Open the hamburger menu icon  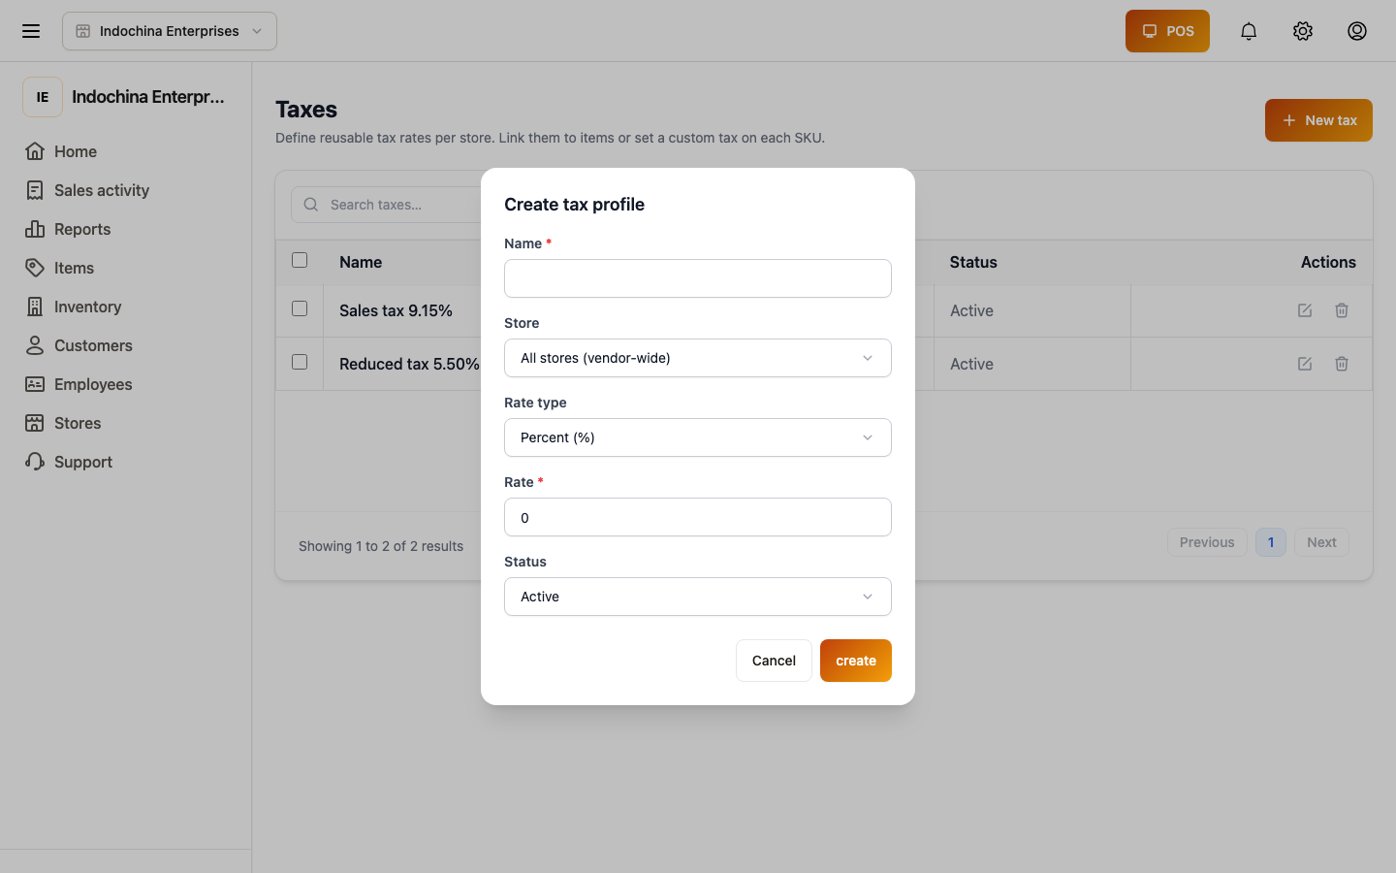[x=31, y=31]
